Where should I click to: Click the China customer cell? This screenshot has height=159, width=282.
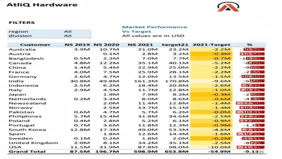(17, 67)
